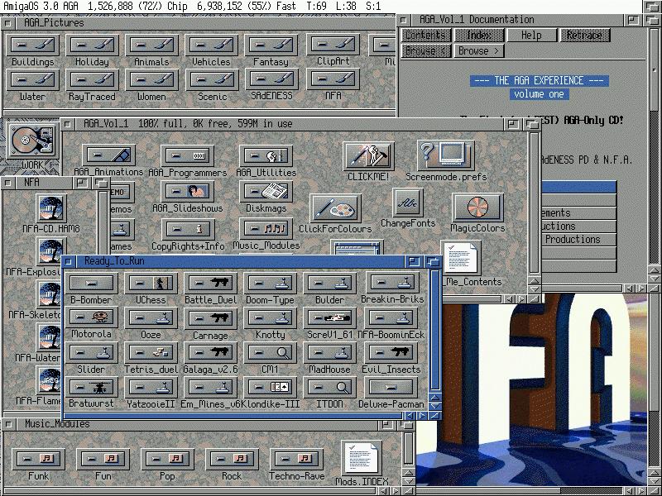Launch the Carnage game icon
The height and width of the screenshot is (496, 662).
click(x=211, y=318)
